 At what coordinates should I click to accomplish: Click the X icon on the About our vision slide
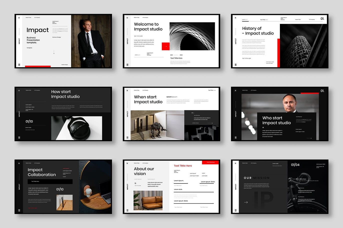[127, 163]
